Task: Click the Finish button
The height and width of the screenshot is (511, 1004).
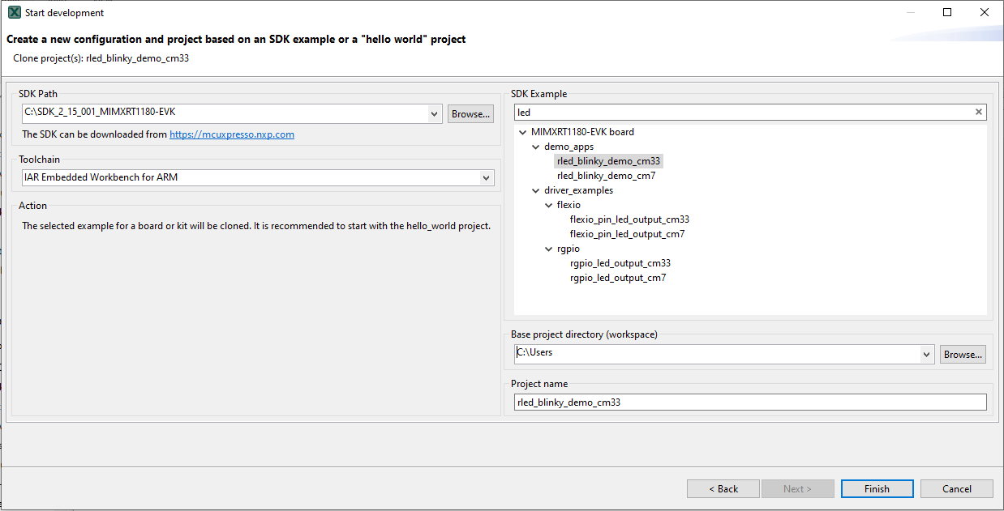Action: click(877, 488)
